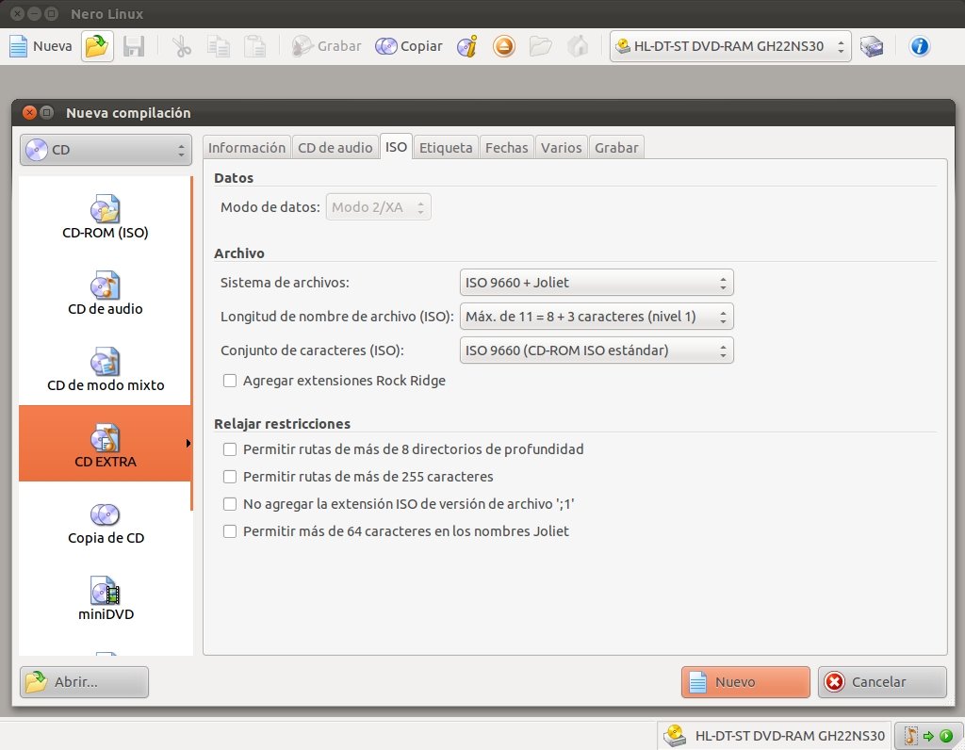This screenshot has height=750, width=965.
Task: Open the Sistema de archivos dropdown
Action: [x=597, y=283]
